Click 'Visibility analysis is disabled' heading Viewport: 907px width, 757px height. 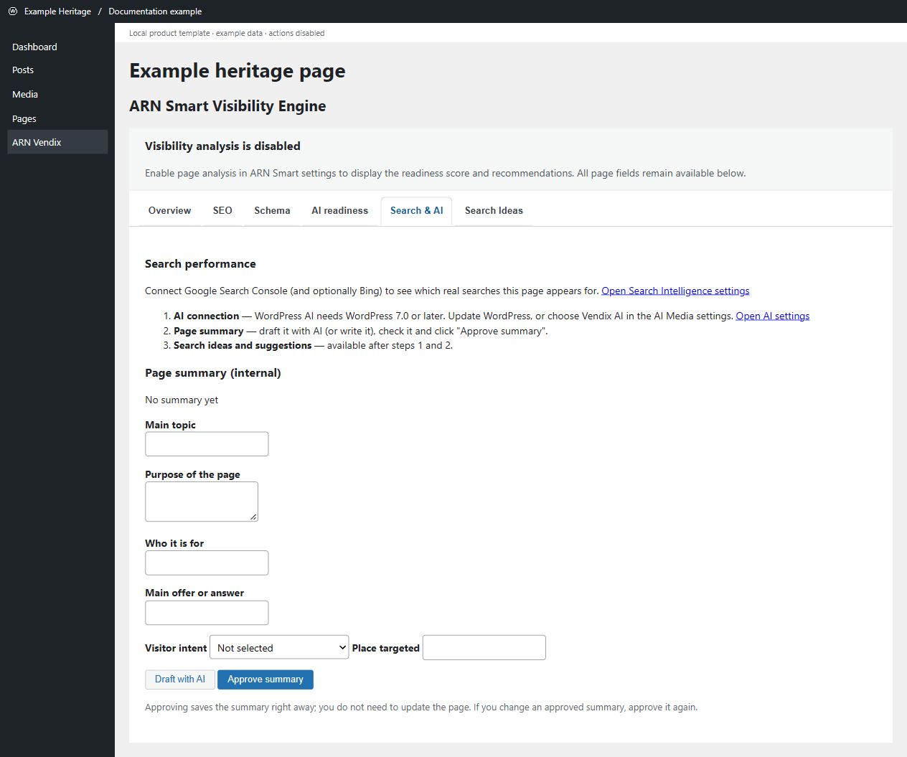[222, 146]
